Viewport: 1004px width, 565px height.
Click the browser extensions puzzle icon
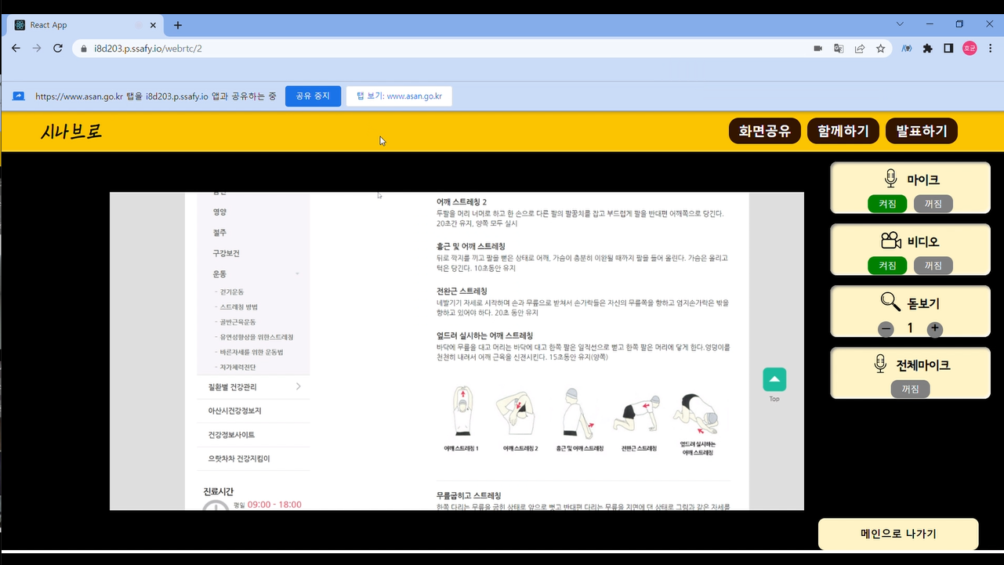click(927, 48)
